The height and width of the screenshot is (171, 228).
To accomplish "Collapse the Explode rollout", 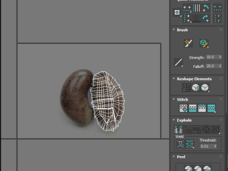I will pyautogui.click(x=174, y=120).
